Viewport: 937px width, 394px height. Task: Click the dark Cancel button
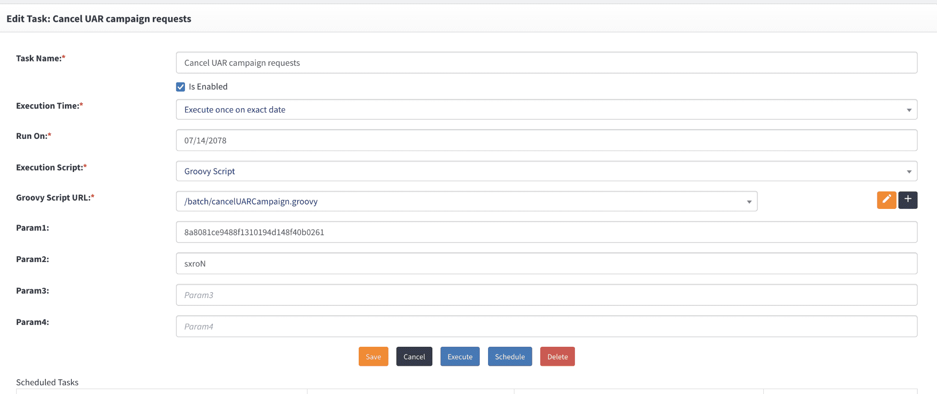click(x=414, y=356)
